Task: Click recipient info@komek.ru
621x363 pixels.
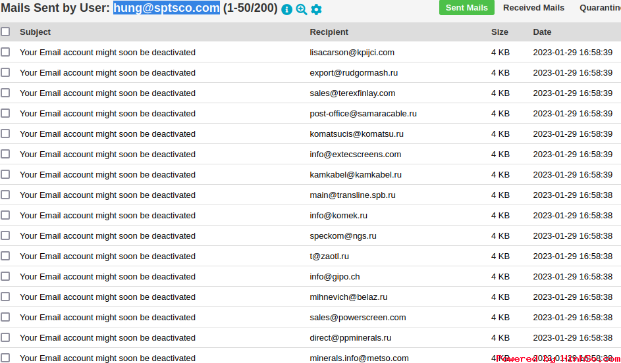Action: (338, 215)
